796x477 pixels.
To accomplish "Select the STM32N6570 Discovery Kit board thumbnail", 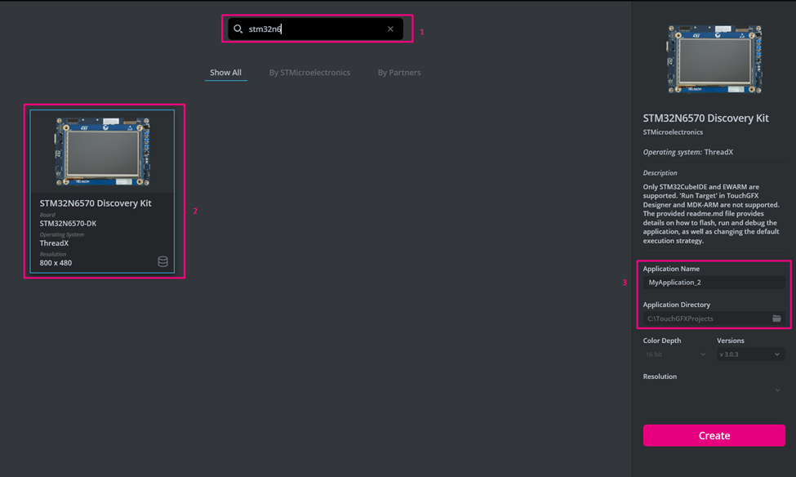I will [103, 151].
